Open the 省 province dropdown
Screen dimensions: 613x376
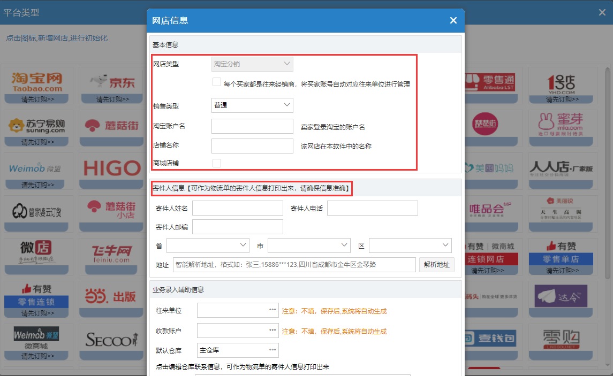point(208,245)
